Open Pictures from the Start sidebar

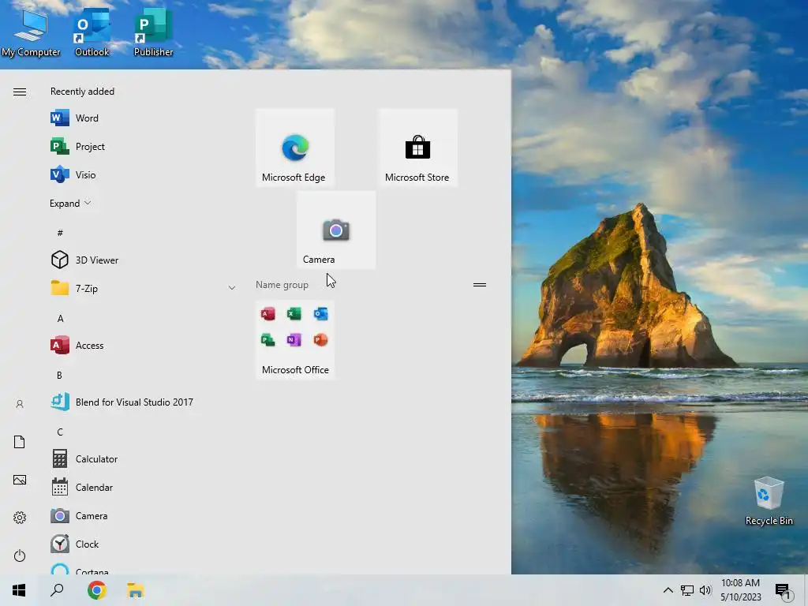click(20, 480)
